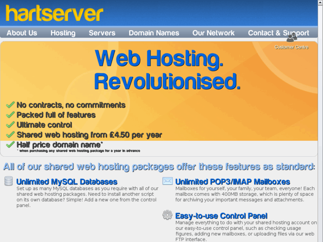Click the MySQL databases description paragraph
The image size is (323, 242).
pos(88,197)
